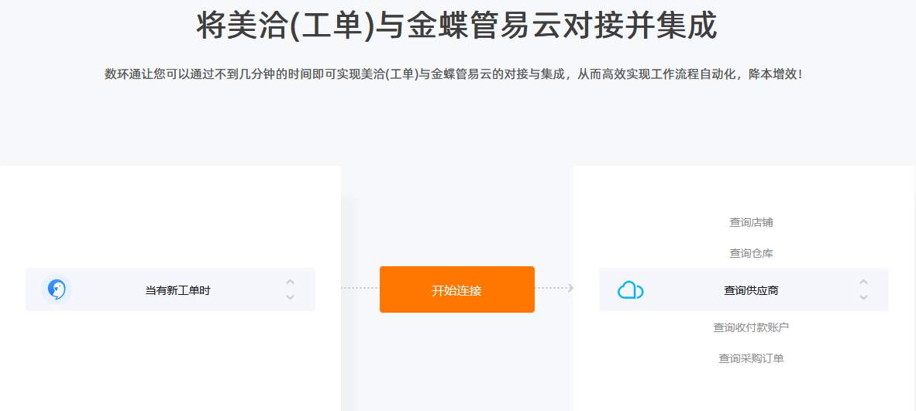Click down chevron beside 查询供应商
This screenshot has height=411, width=916.
(863, 297)
